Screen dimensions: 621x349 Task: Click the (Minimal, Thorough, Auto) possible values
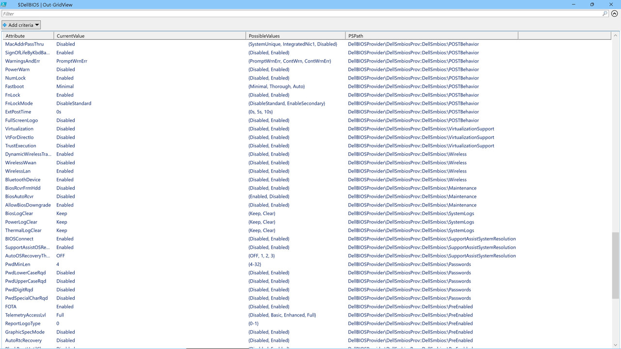(277, 86)
